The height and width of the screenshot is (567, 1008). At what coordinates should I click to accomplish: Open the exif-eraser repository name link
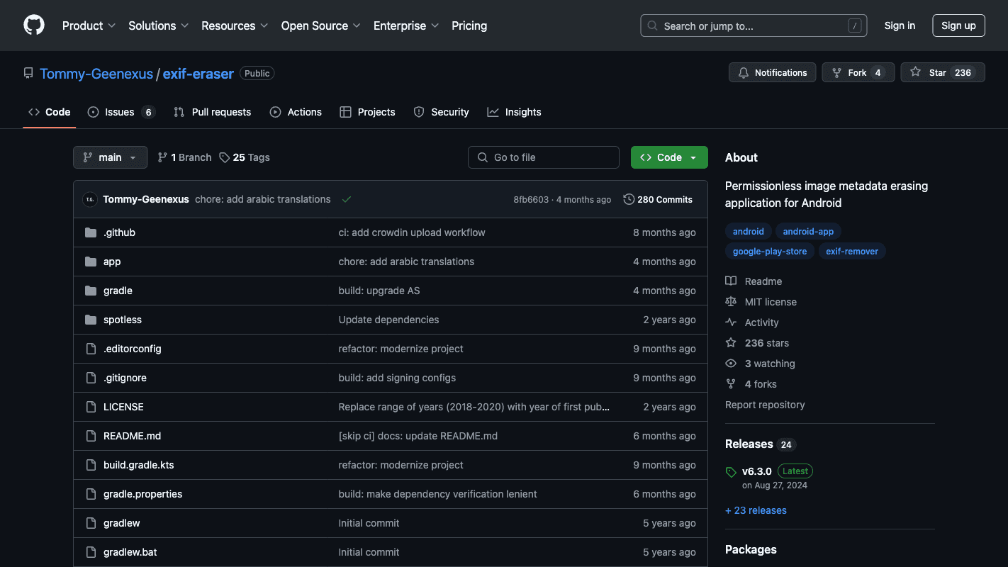[x=198, y=73]
